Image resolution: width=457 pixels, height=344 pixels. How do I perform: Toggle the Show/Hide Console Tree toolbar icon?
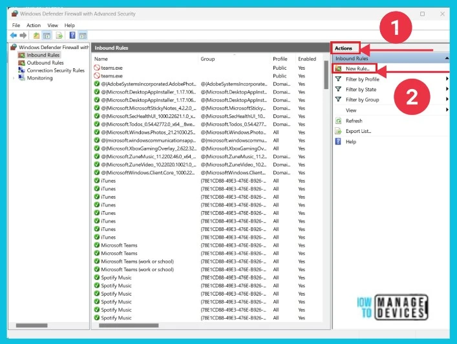(47, 35)
